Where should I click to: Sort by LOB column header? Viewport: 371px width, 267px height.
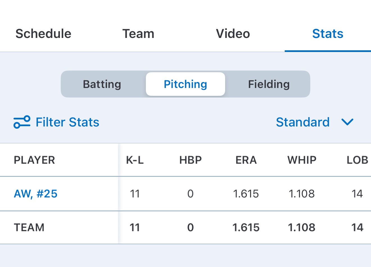tap(357, 160)
